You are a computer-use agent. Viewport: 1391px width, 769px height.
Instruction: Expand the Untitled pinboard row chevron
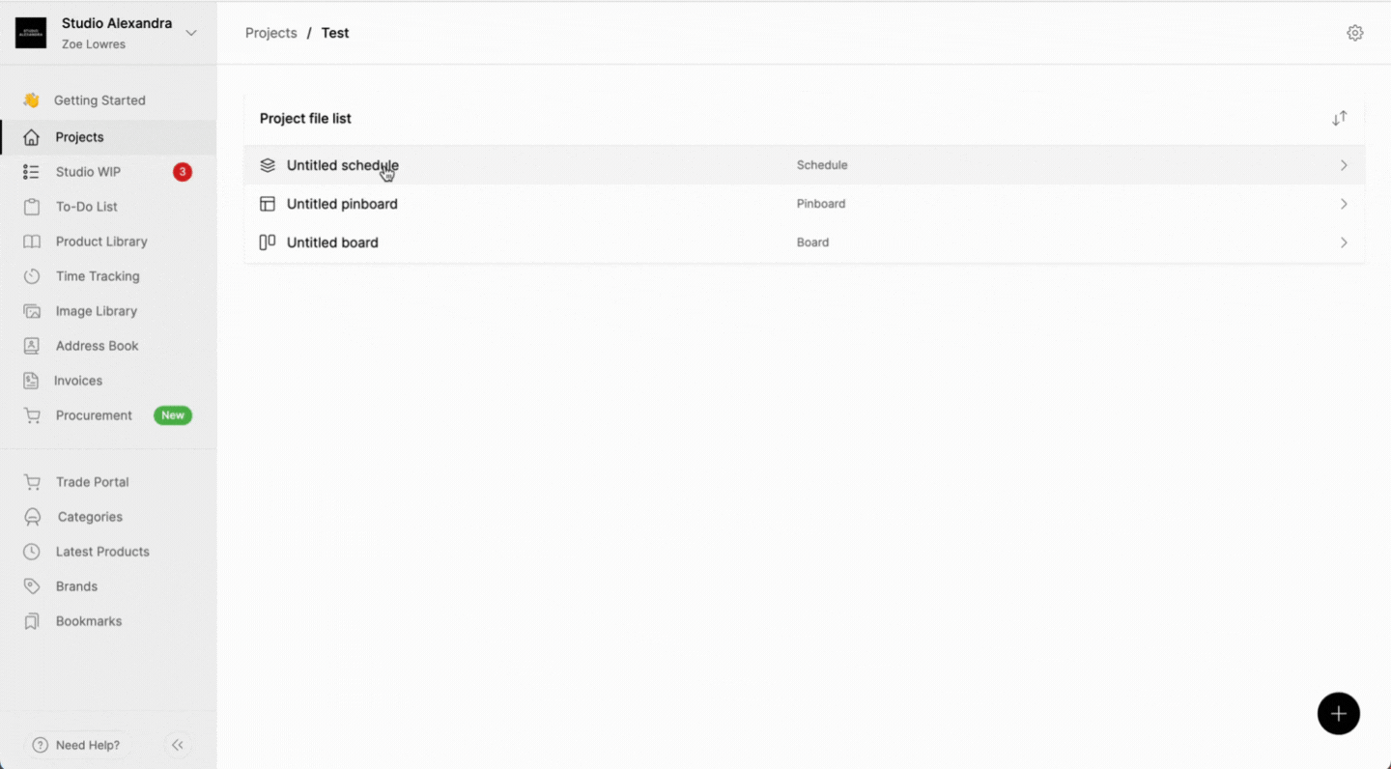coord(1343,204)
